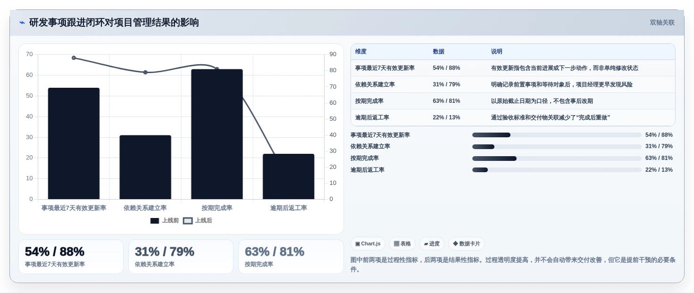Click the 数据 column header

(439, 52)
